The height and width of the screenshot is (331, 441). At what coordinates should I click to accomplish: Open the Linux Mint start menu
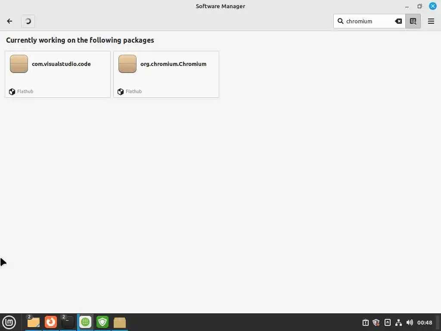click(x=9, y=322)
